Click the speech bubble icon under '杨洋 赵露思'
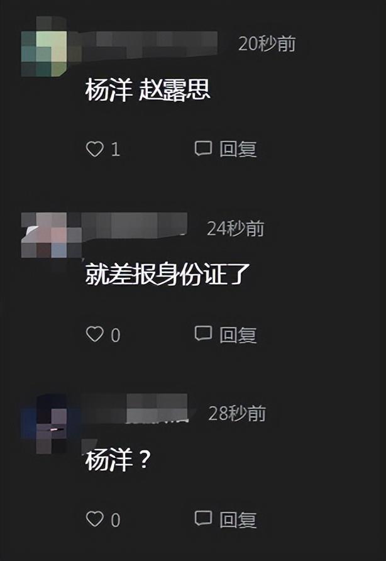Viewport: 386px width, 561px height. [203, 148]
